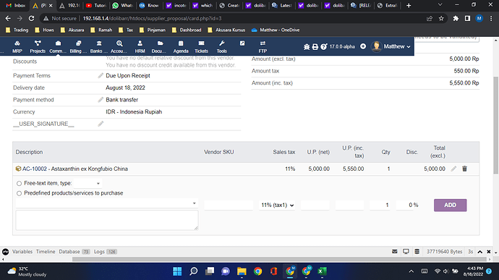Open debug bar database stack icon

(x=417, y=251)
